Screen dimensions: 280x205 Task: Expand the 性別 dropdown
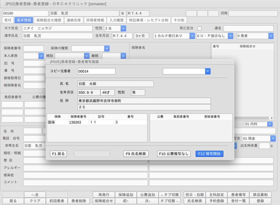tap(123, 28)
